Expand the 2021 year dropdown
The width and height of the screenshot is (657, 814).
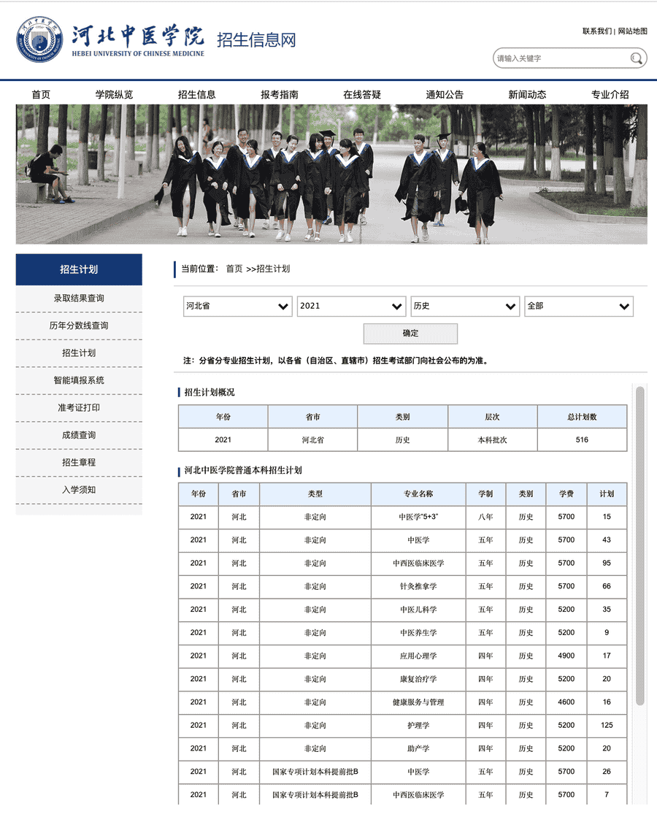coord(351,307)
